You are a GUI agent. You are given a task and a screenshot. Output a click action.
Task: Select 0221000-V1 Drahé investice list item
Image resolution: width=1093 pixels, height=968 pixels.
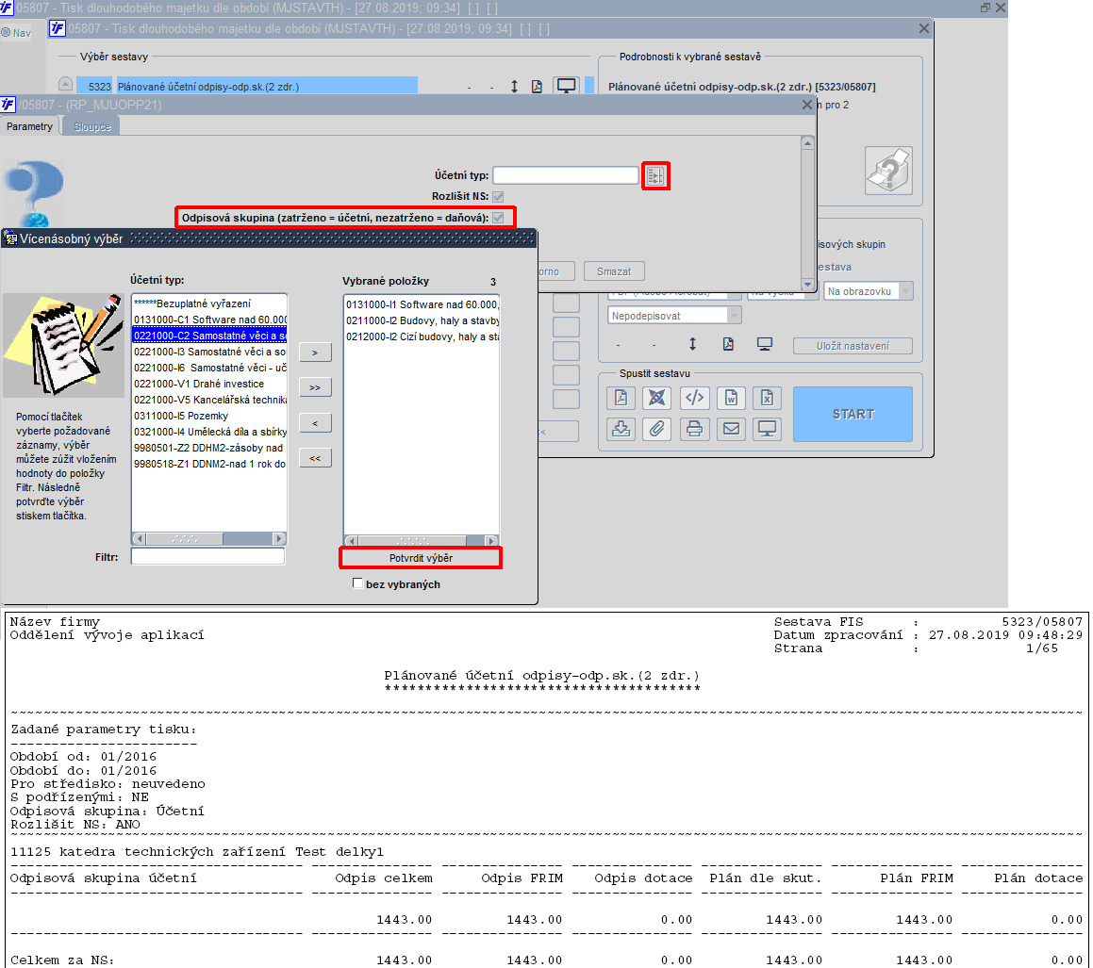pos(209,384)
